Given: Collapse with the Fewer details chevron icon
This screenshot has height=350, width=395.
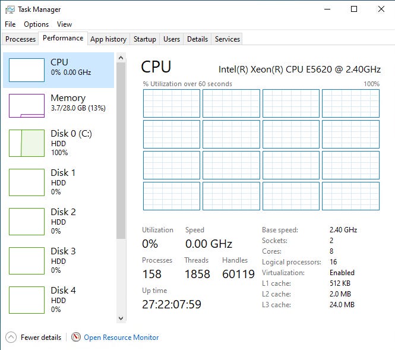Looking at the screenshot, I should [x=11, y=338].
